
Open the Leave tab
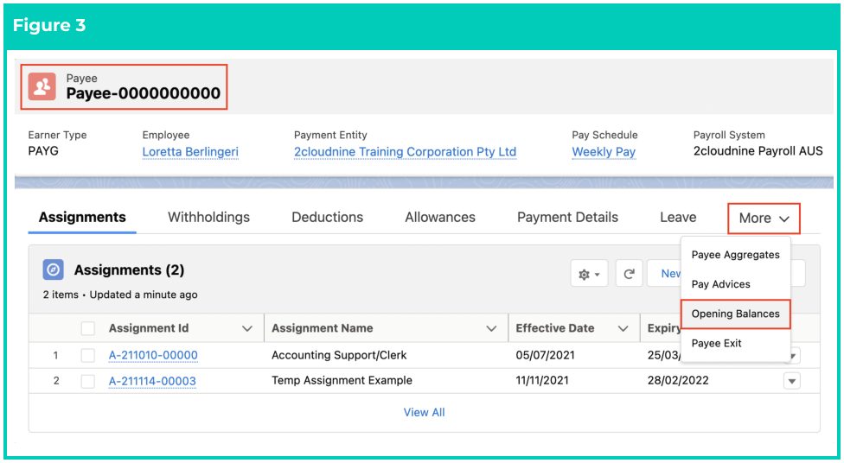(678, 218)
